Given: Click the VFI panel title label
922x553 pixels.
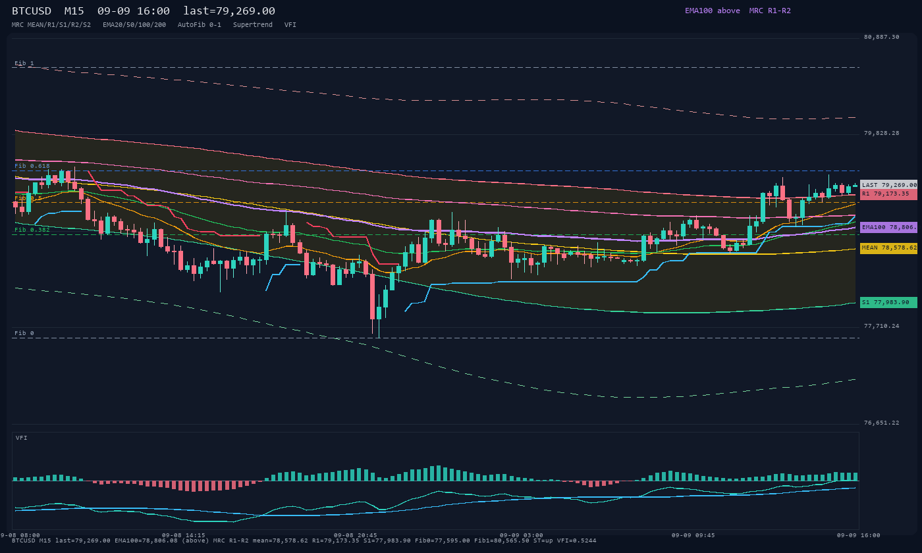Looking at the screenshot, I should tap(22, 438).
